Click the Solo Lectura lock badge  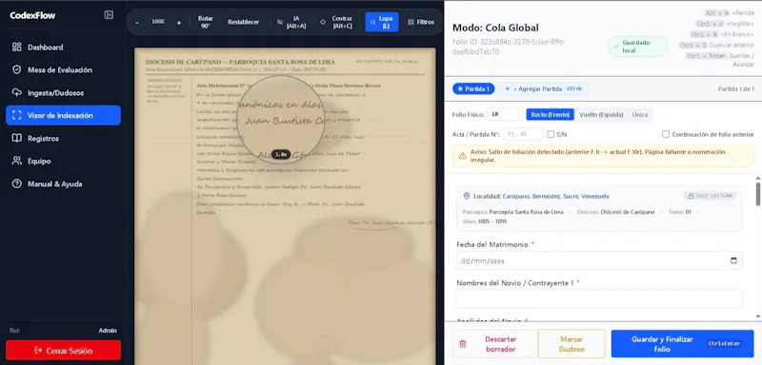click(x=710, y=196)
